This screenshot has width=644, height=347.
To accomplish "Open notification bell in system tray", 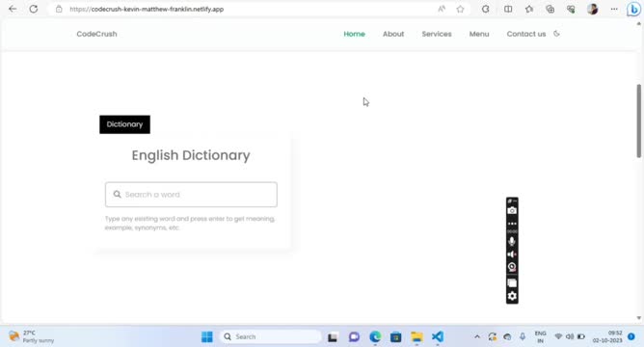I will (631, 336).
